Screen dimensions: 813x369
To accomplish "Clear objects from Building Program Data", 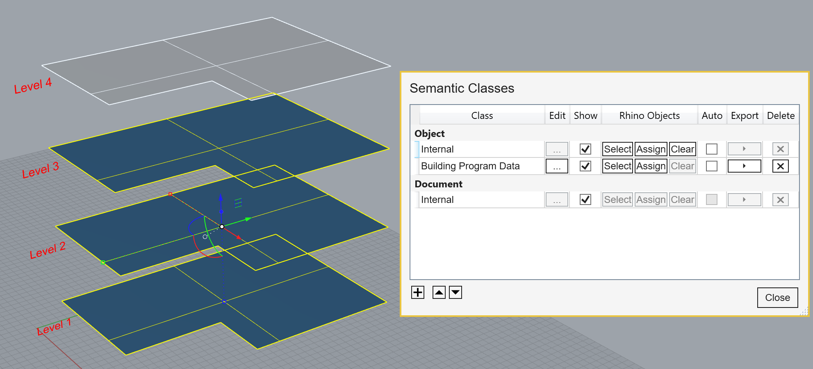I will coord(683,166).
